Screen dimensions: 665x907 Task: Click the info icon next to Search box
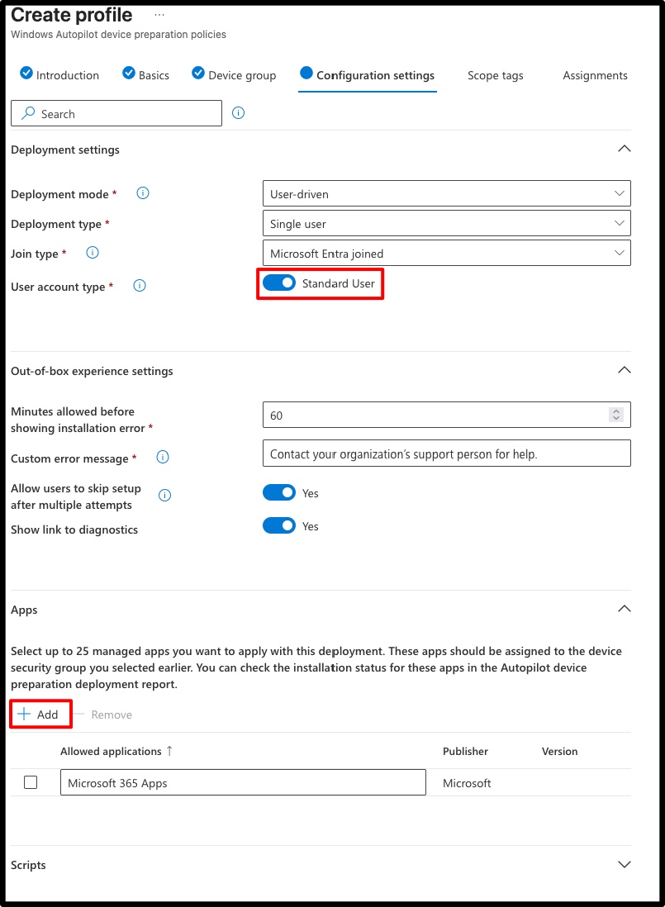pos(238,113)
